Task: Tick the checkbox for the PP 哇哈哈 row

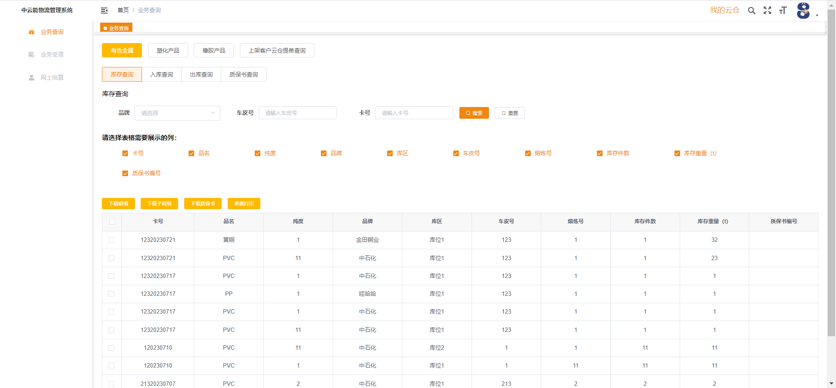Action: point(111,294)
